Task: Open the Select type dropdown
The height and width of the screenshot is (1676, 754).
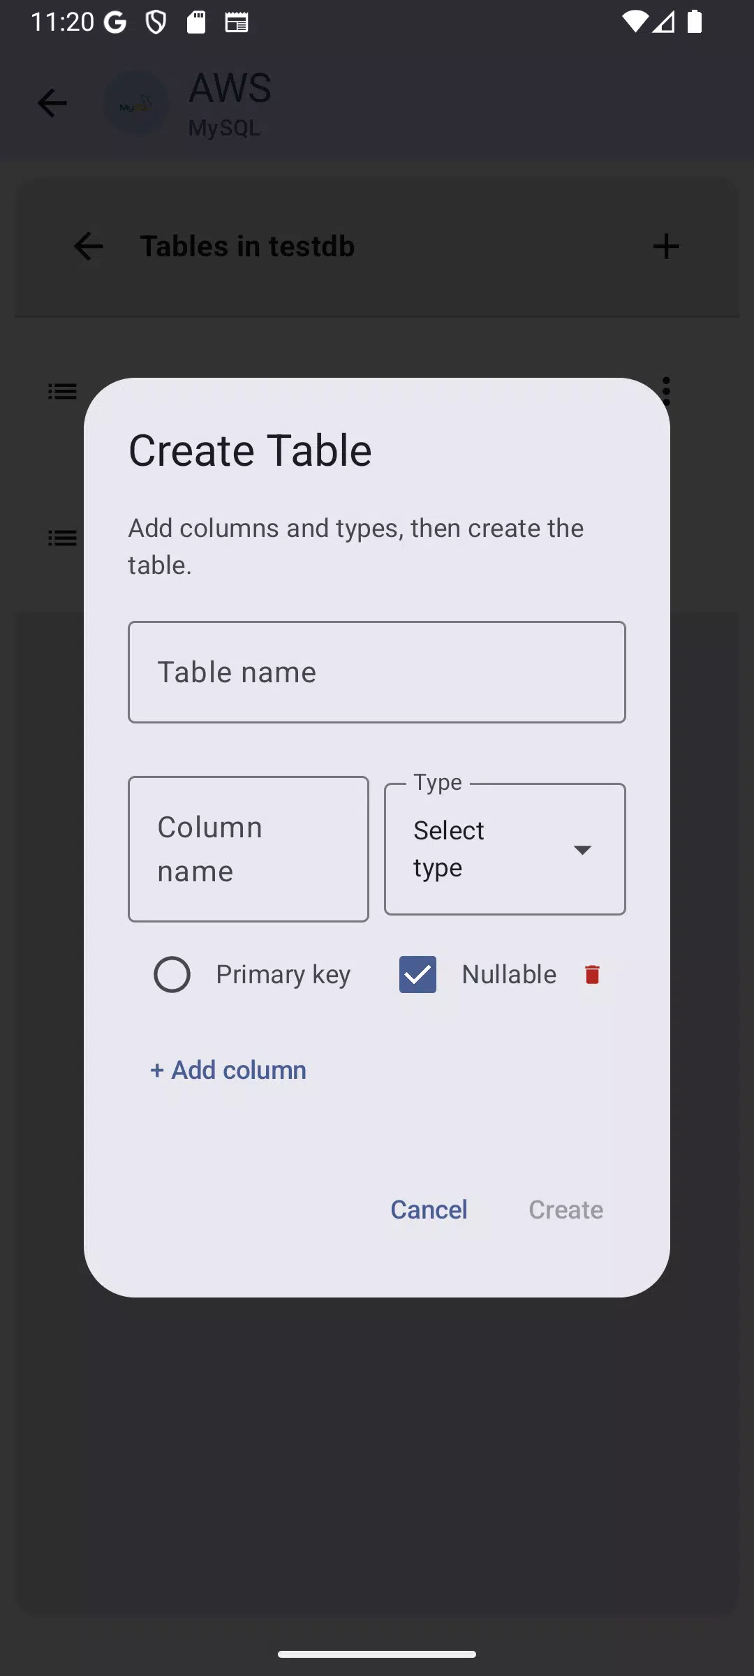Action: click(505, 849)
